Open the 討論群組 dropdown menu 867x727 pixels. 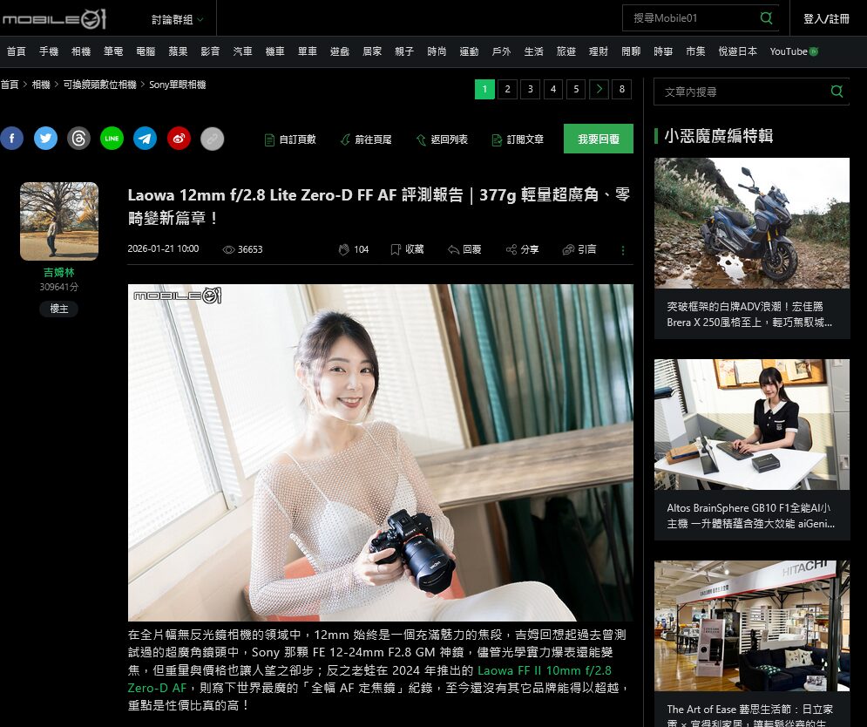click(177, 19)
